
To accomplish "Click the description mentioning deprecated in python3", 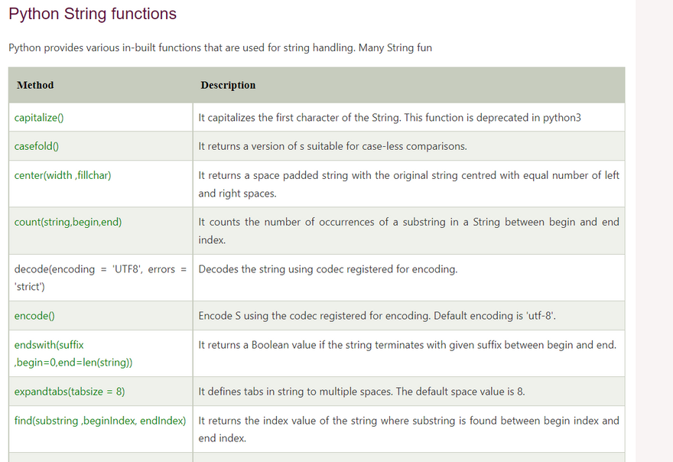I will (389, 118).
